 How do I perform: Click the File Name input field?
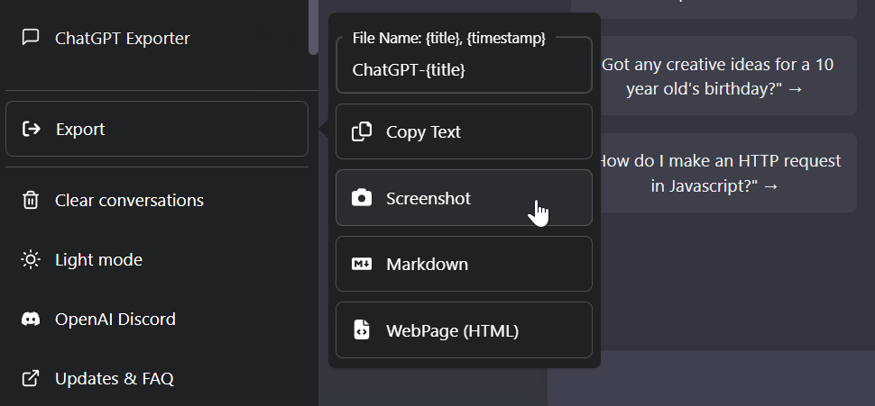click(464, 67)
